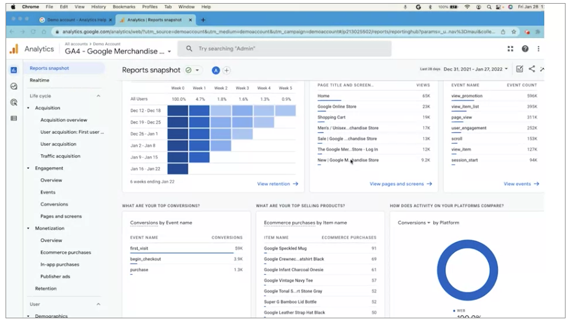The height and width of the screenshot is (322, 568).
Task: Collapse the Engagement tree group
Action: [28, 168]
